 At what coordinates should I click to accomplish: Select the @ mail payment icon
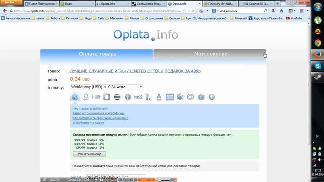[190, 97]
